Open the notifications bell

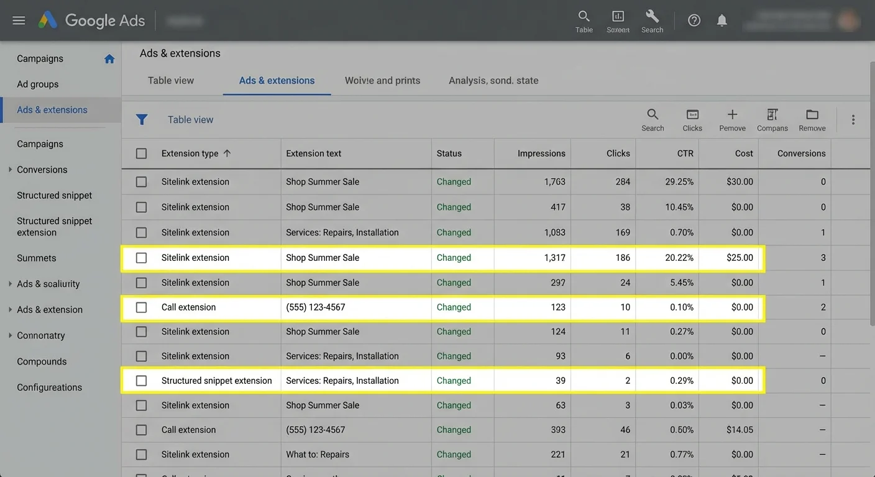click(722, 20)
